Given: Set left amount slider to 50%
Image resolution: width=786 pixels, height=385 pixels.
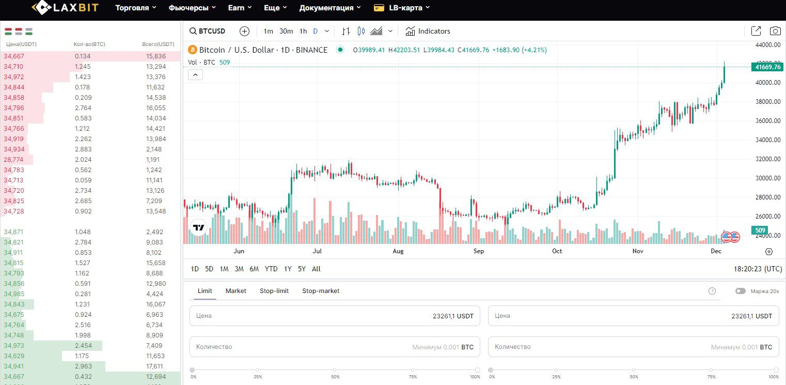Looking at the screenshot, I should click(335, 370).
